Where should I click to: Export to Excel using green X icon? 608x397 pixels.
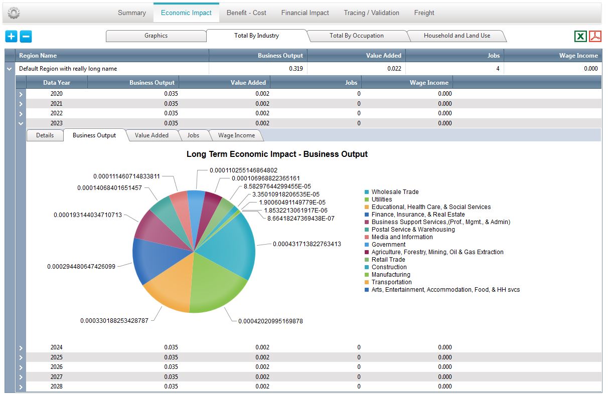coord(580,36)
